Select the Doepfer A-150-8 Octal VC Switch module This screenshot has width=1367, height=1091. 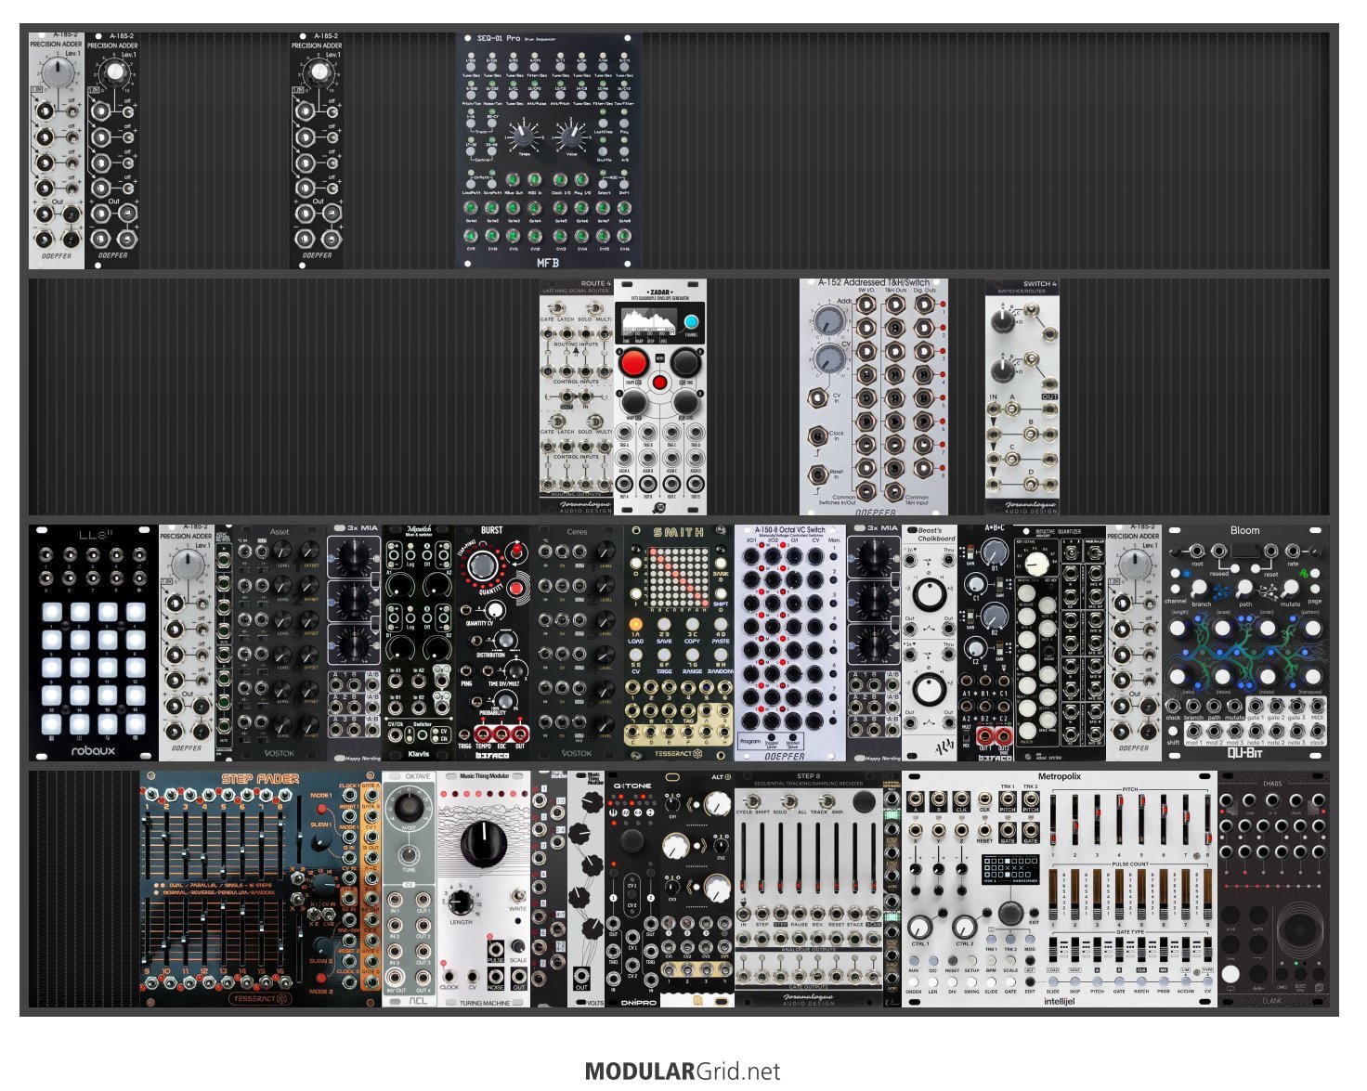pos(789,643)
